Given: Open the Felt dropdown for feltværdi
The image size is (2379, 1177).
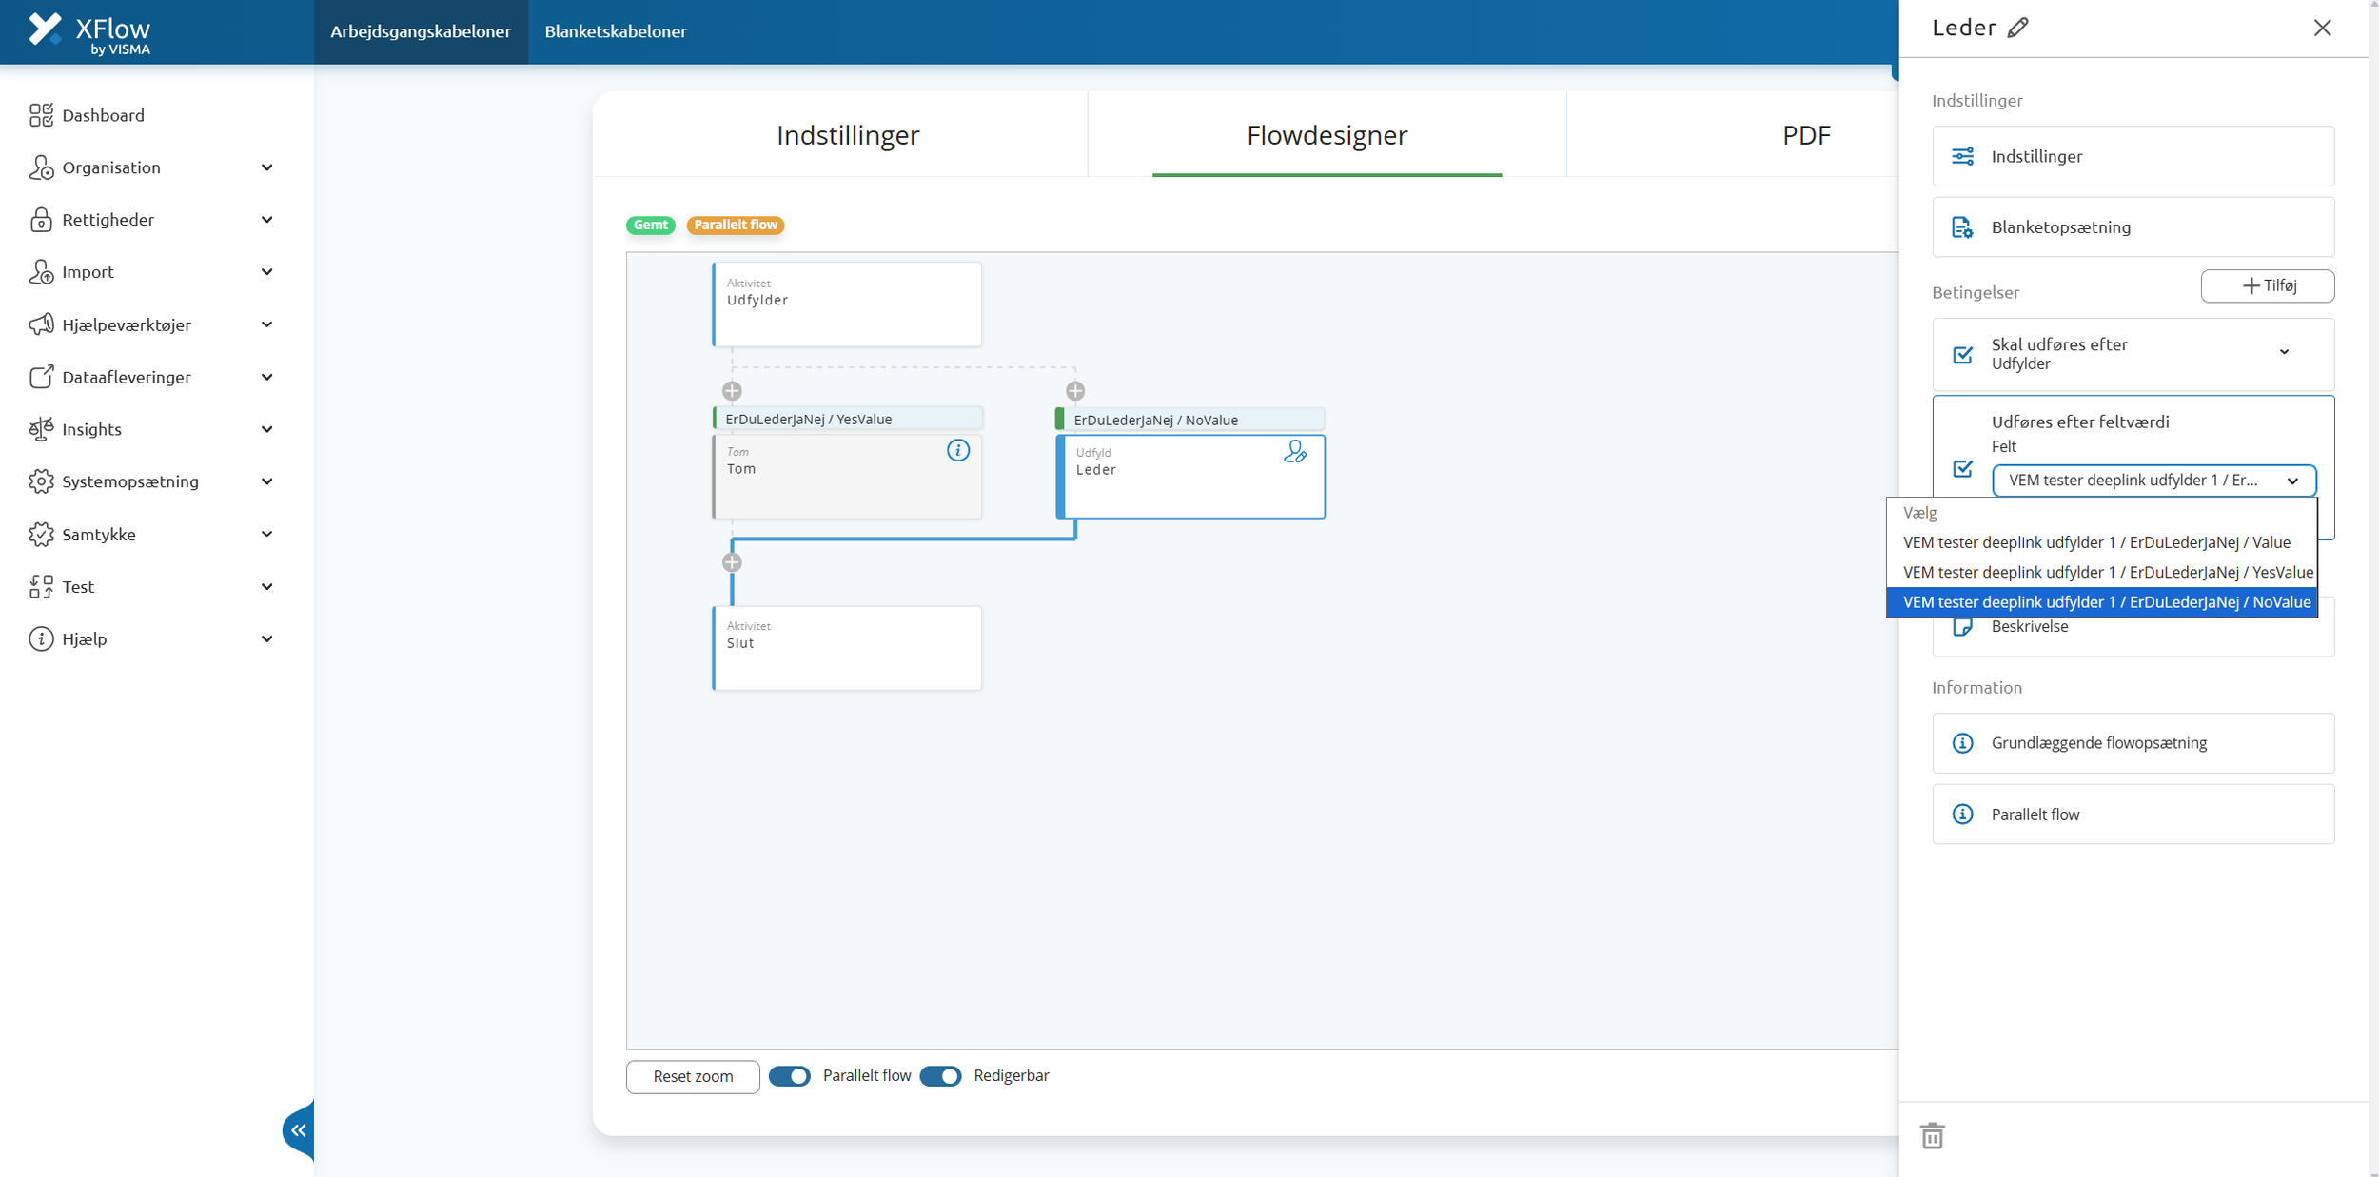Looking at the screenshot, I should pos(2153,481).
